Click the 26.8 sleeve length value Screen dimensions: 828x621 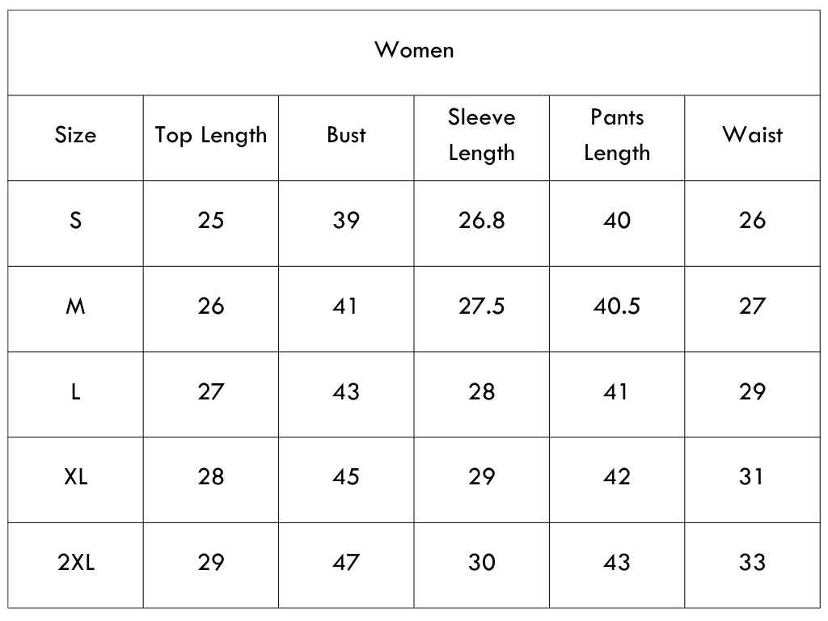(482, 220)
